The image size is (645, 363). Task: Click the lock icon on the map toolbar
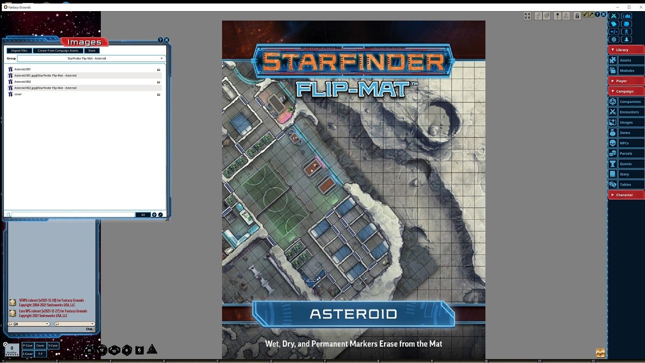coord(577,16)
